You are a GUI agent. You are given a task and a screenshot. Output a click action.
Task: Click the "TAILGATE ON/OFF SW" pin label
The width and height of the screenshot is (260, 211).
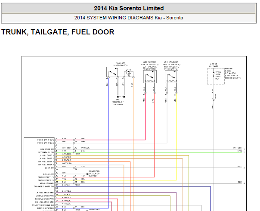[x=44, y=186]
